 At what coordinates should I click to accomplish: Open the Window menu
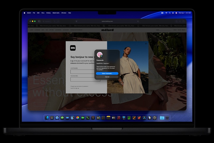coord(64,13)
